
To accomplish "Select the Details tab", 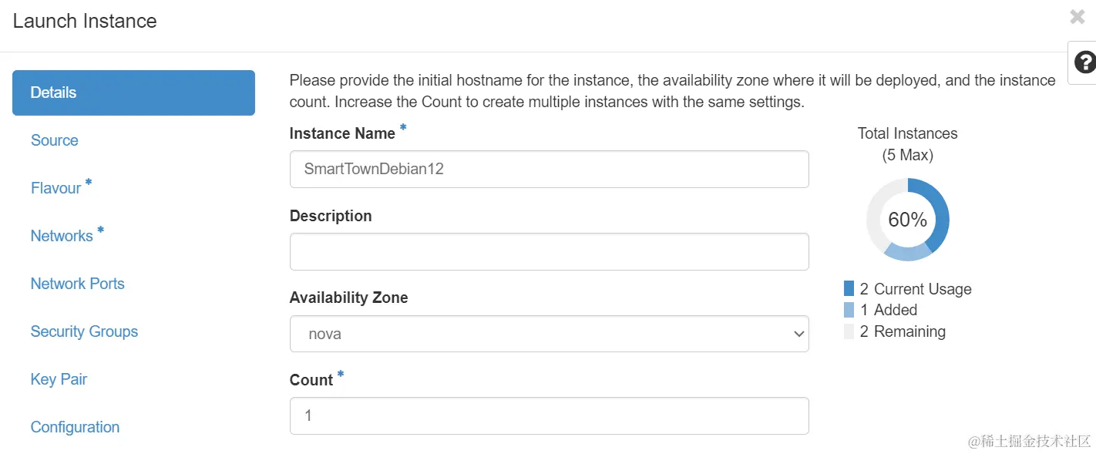I will (133, 92).
